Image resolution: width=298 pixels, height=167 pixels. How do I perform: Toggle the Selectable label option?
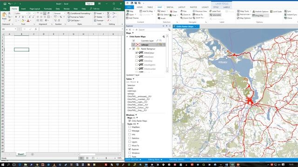[x=215, y=15]
